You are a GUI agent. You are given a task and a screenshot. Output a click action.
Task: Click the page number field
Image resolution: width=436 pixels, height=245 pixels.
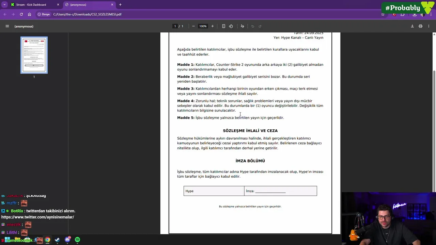[x=175, y=26]
